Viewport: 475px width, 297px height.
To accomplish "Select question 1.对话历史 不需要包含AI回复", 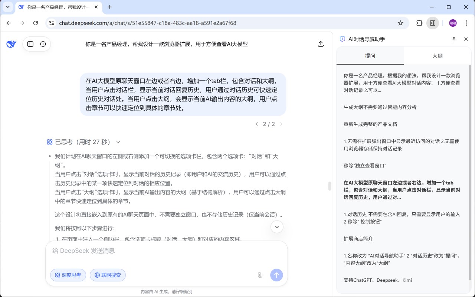I will pos(402,218).
